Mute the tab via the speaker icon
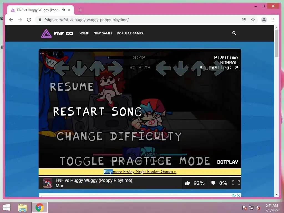Screen dimensions: 284x213 point(64,10)
